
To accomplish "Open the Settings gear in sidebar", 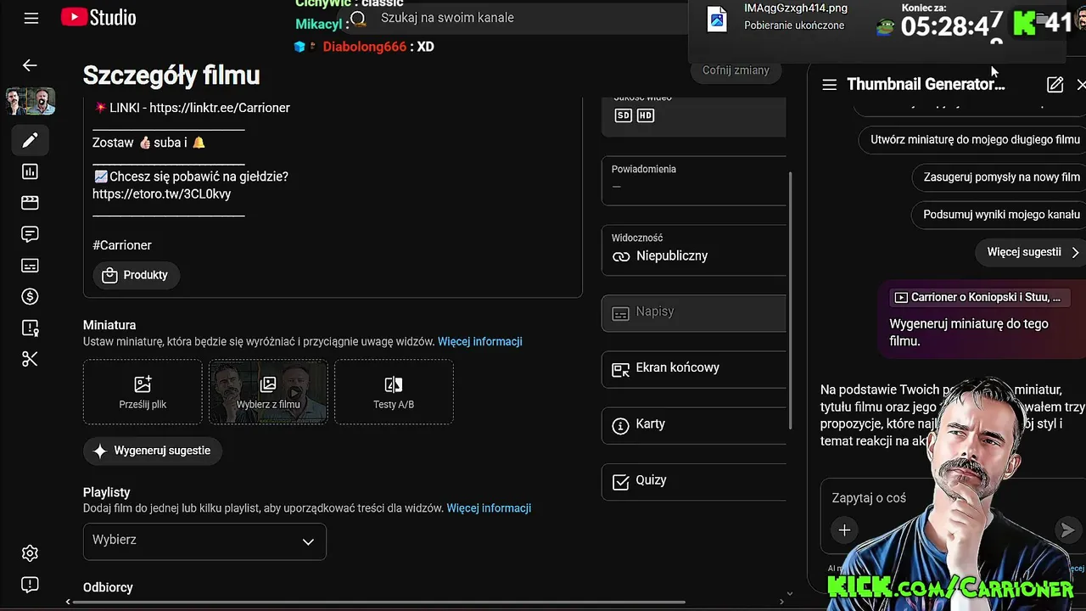I will [30, 553].
